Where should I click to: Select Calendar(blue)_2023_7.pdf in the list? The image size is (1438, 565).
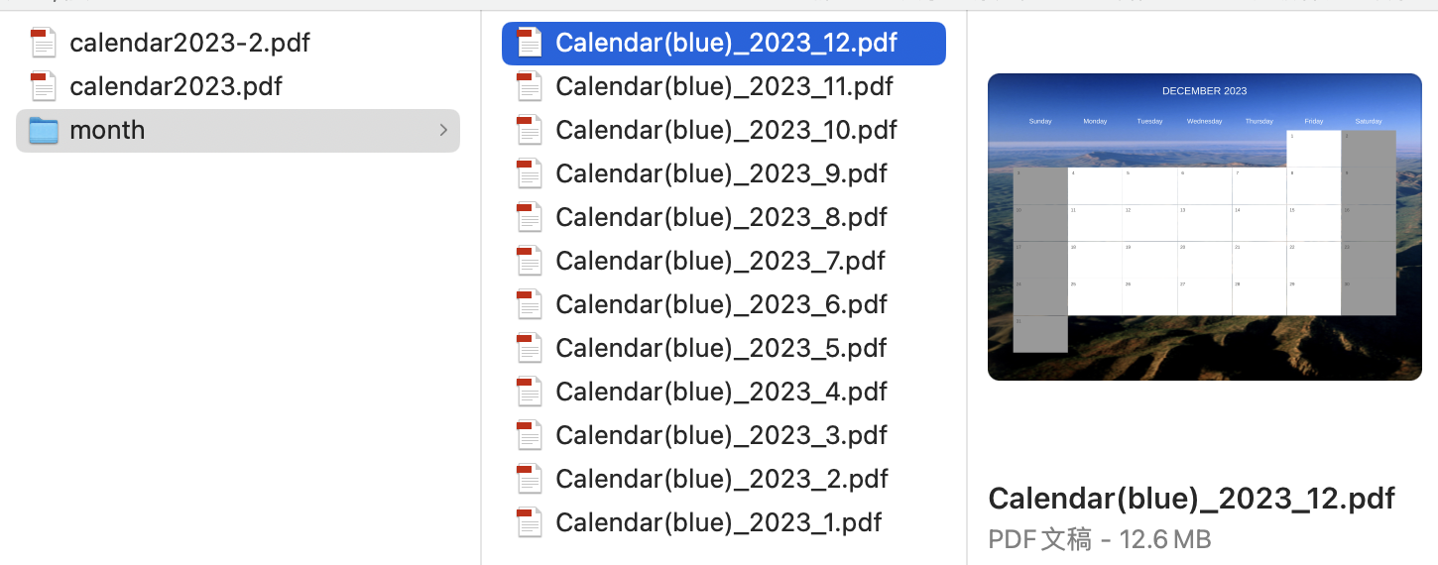coord(720,261)
